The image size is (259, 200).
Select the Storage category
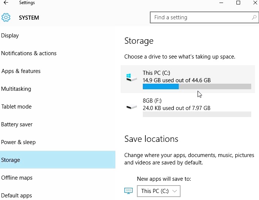pos(58,160)
